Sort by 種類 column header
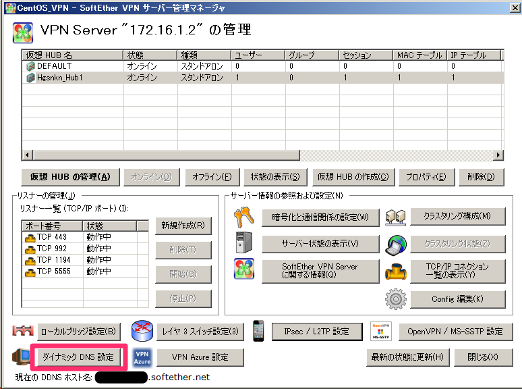 click(204, 55)
